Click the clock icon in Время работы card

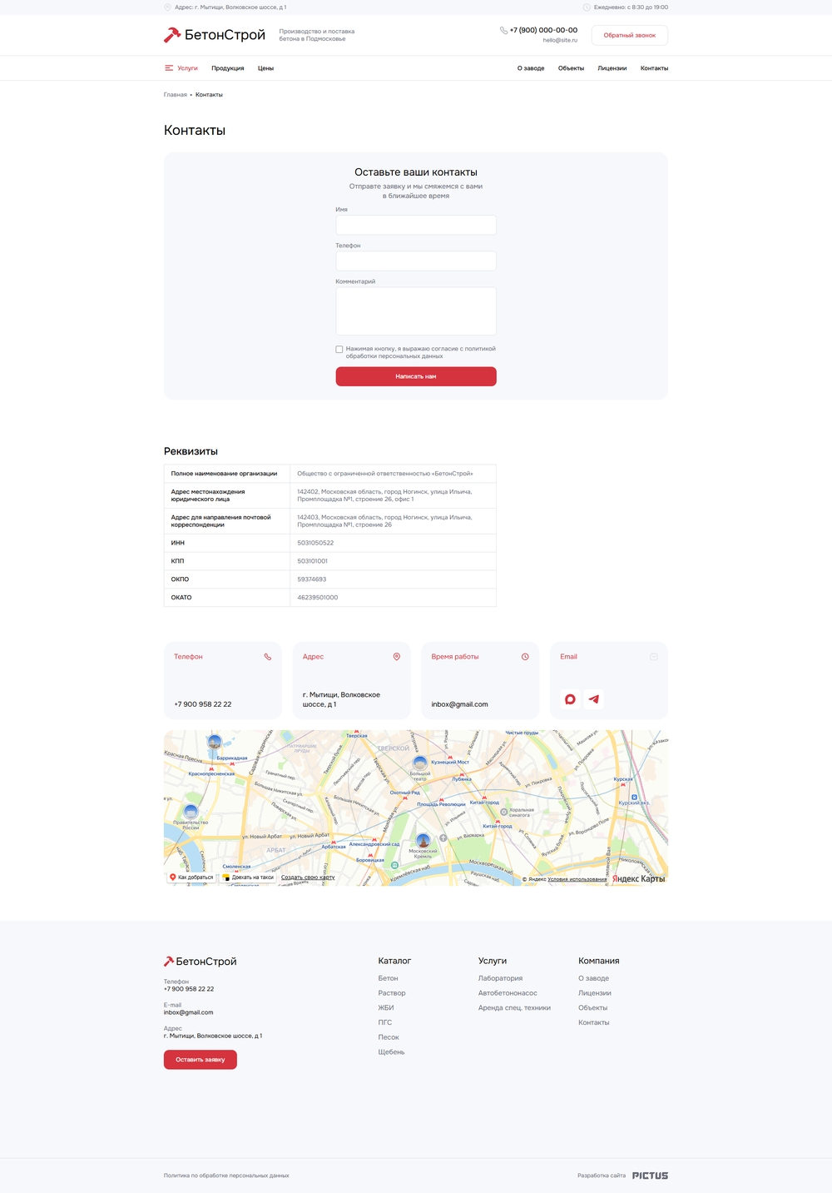(525, 657)
